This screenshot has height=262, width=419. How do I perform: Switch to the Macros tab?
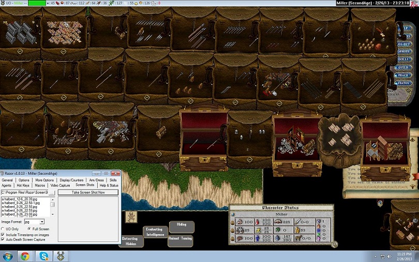pyautogui.click(x=39, y=185)
